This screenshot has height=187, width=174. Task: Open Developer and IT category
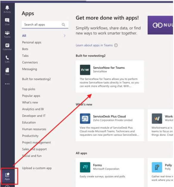34,116
